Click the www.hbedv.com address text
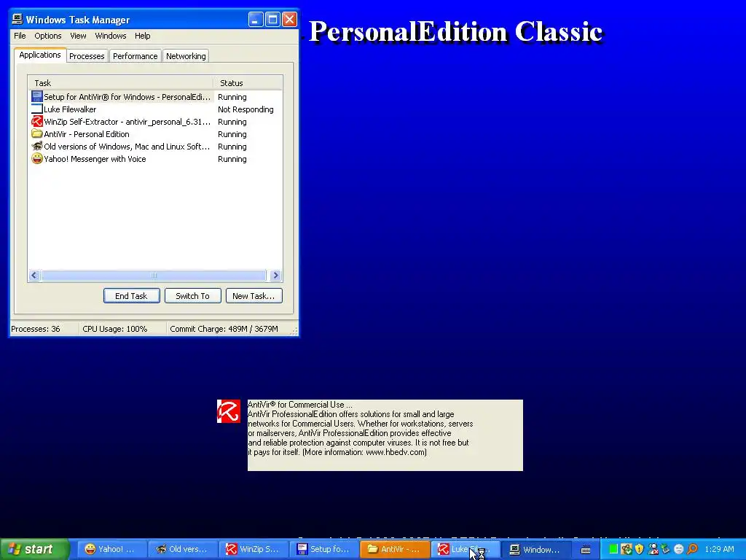Viewport: 746px width, 560px height. [x=396, y=452]
